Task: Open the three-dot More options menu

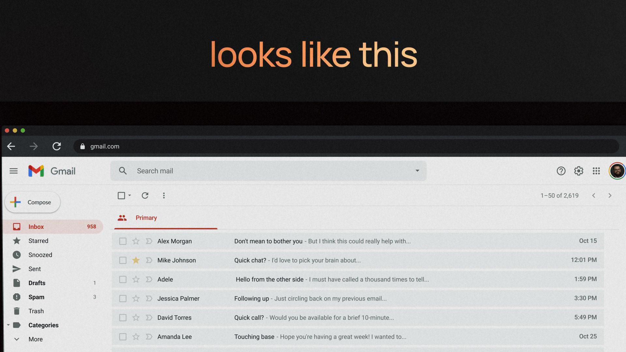Action: pos(164,196)
